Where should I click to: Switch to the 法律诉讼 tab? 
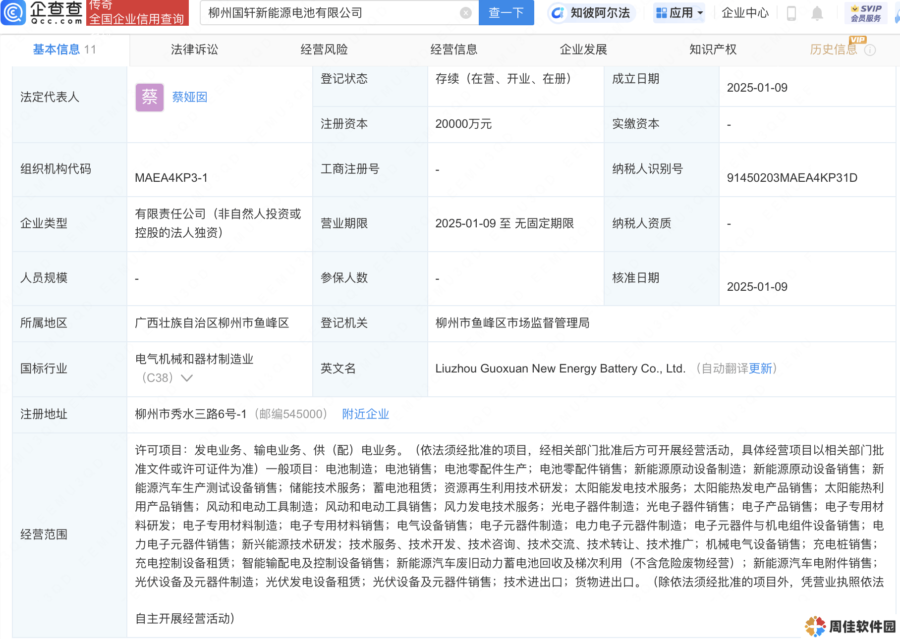[194, 50]
